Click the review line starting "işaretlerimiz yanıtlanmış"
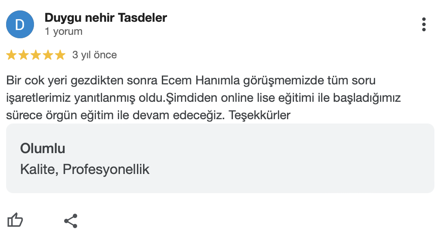The image size is (444, 234). point(203,98)
